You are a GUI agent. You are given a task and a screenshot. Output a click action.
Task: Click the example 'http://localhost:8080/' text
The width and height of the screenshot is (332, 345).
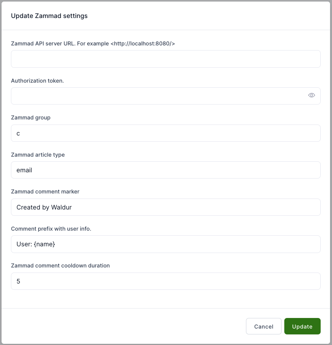coord(142,43)
